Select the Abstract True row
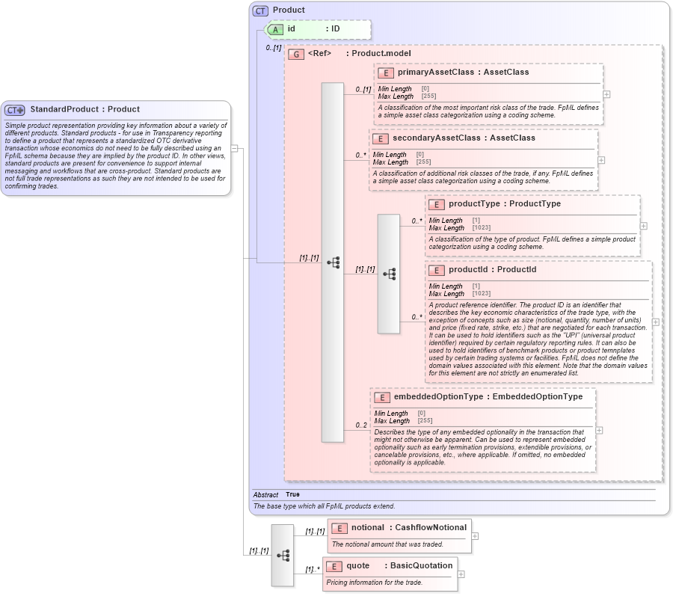Image resolution: width=673 pixels, height=596 pixels. tap(314, 494)
